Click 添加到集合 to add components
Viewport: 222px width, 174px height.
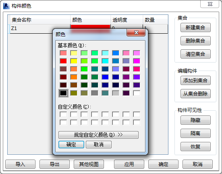[195, 81]
